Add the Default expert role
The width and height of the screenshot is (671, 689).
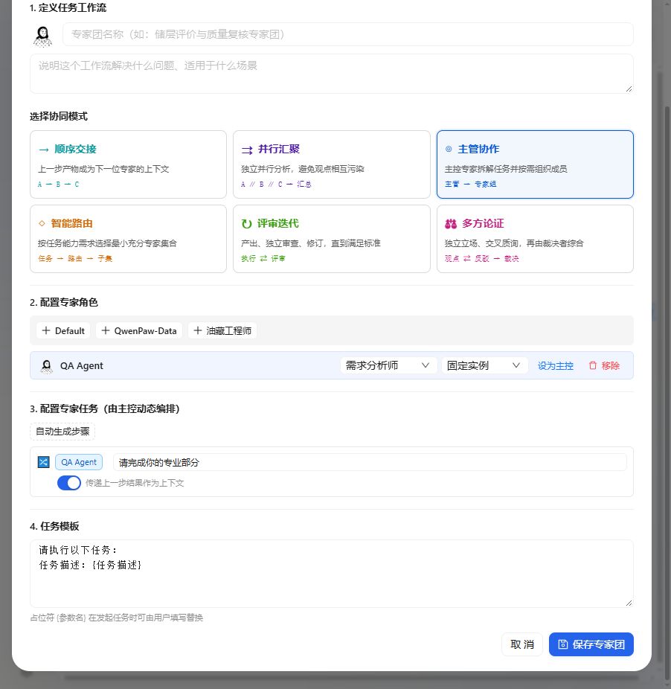[x=63, y=331]
